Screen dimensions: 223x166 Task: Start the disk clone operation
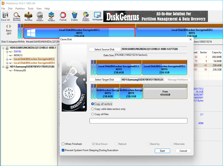162,151
